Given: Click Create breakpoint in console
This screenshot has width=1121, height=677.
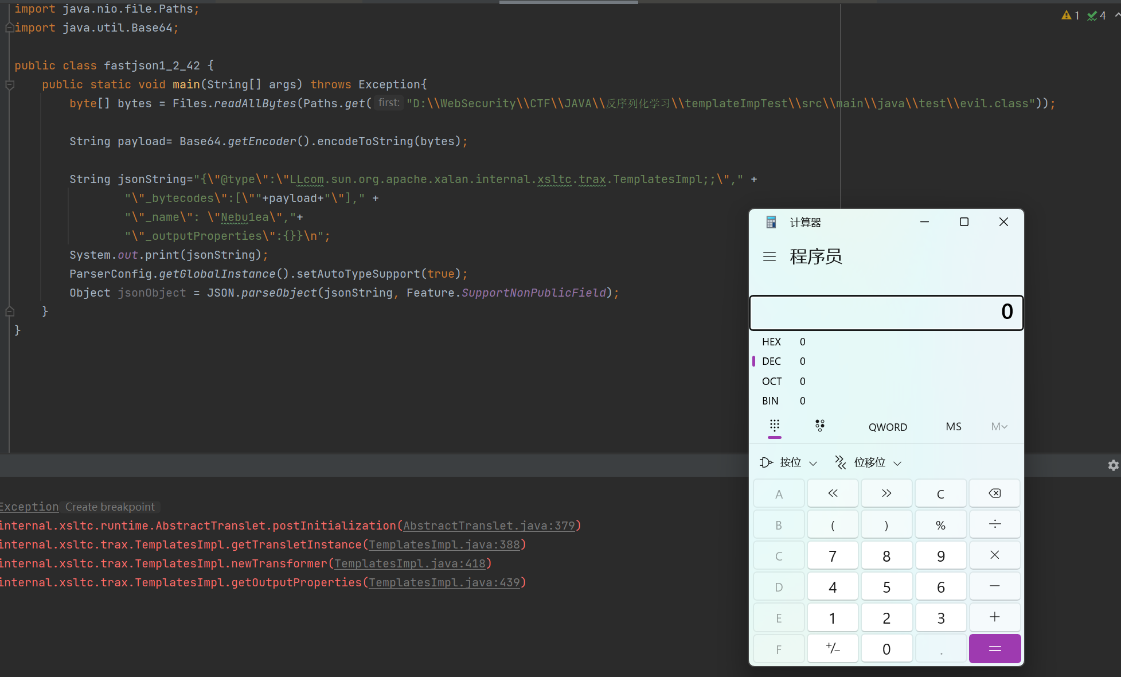Looking at the screenshot, I should (x=110, y=507).
